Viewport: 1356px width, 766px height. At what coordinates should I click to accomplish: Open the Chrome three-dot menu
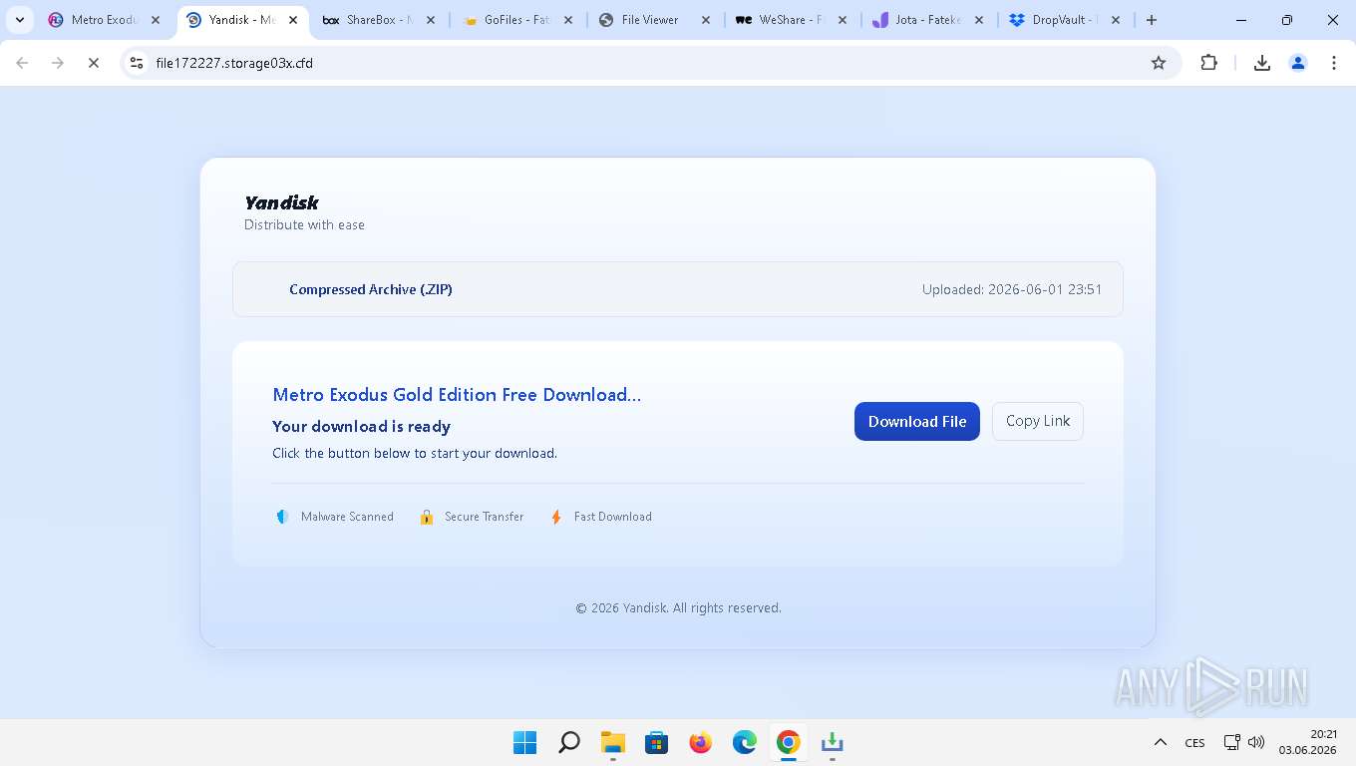[x=1333, y=63]
